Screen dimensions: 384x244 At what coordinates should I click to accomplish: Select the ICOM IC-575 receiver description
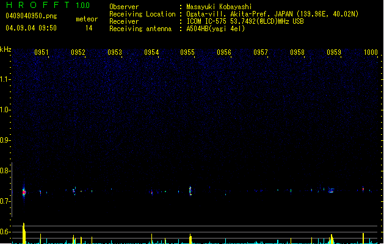pyautogui.click(x=245, y=21)
